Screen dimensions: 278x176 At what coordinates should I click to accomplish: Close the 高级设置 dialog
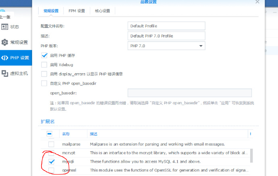coord(257,2)
